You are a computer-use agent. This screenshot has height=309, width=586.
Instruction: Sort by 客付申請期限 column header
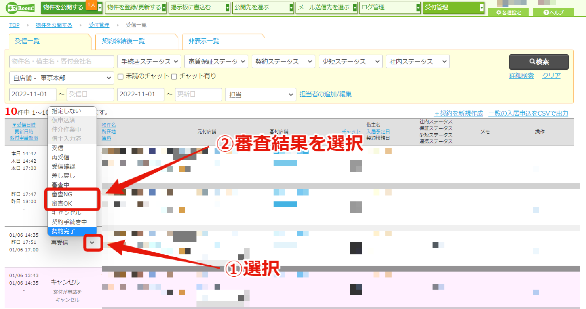[24, 138]
